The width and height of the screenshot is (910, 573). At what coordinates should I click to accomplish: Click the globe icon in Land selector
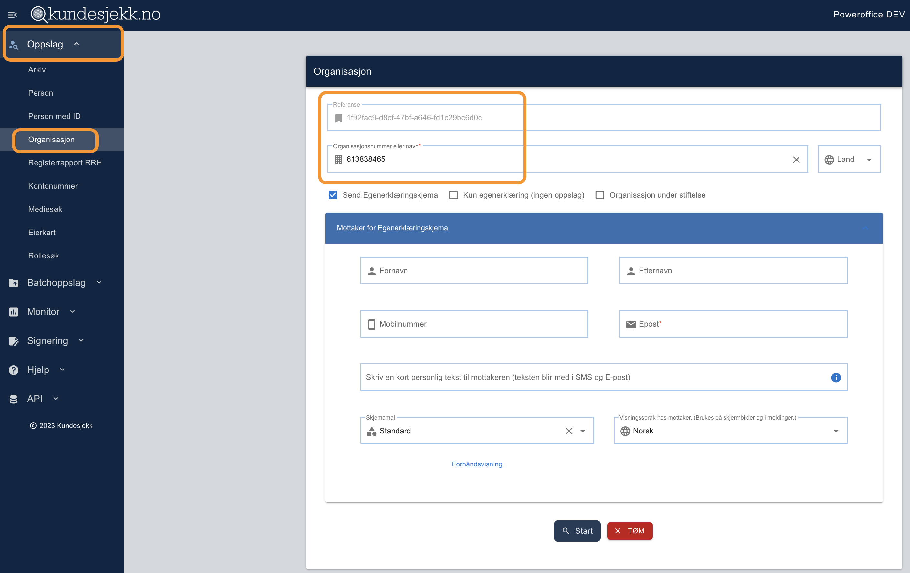pyautogui.click(x=829, y=160)
